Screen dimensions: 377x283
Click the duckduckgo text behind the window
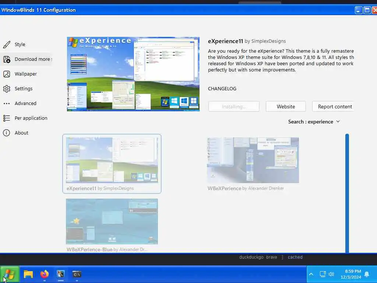[251, 257]
